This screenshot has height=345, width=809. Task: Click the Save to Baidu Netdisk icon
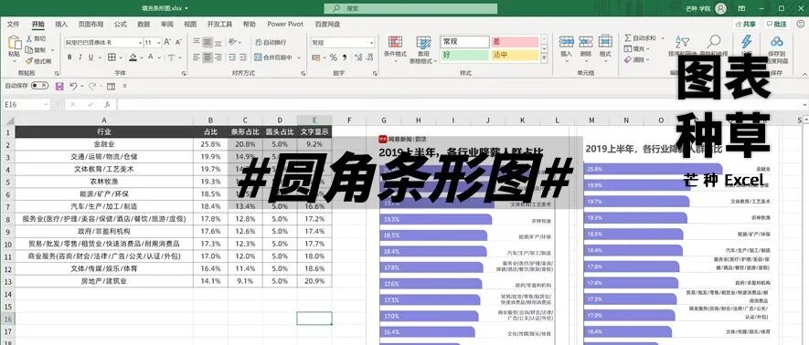pyautogui.click(x=776, y=42)
